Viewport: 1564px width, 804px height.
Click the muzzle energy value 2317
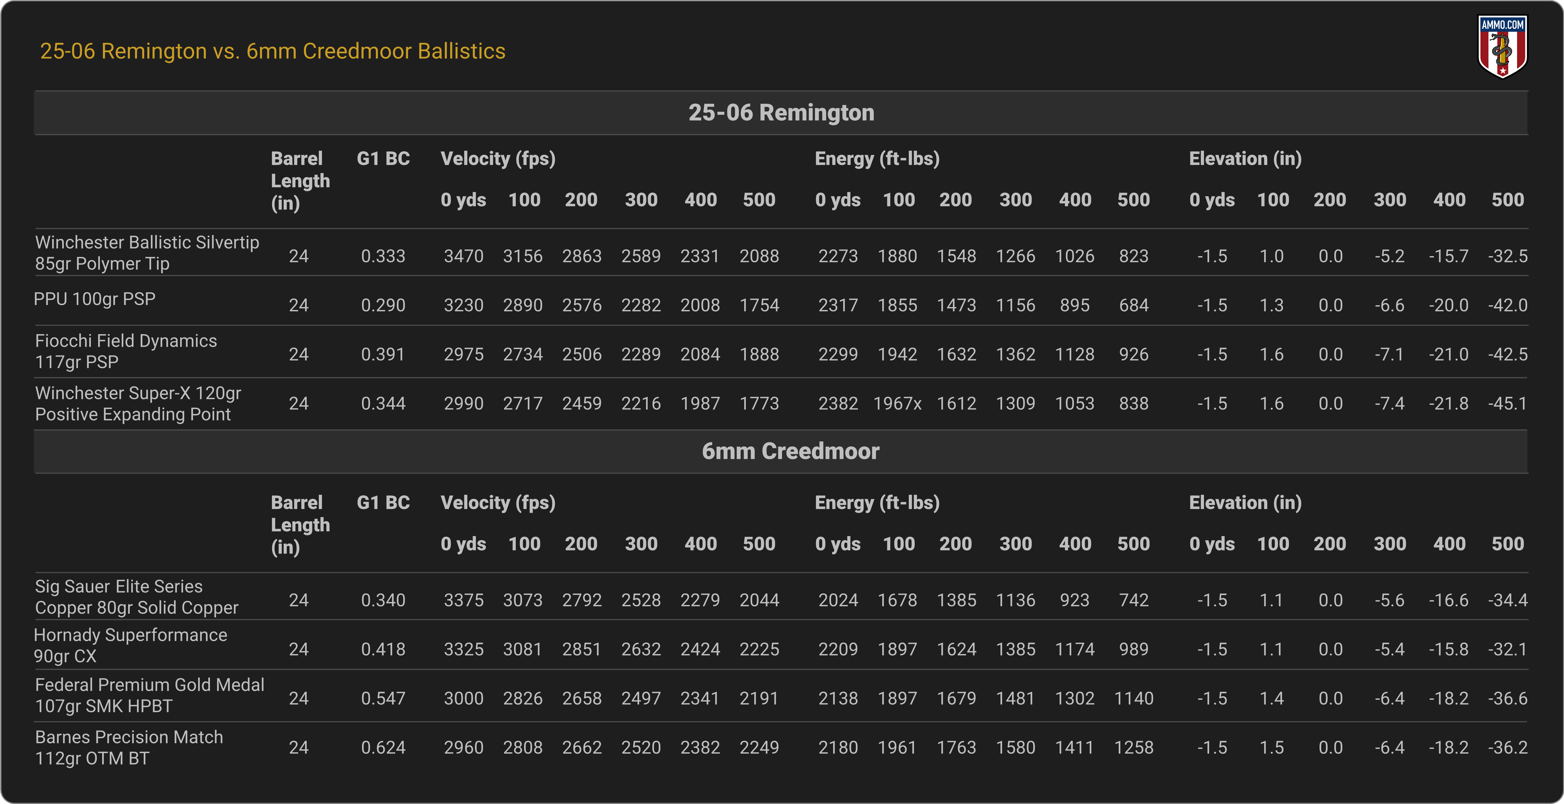839,305
